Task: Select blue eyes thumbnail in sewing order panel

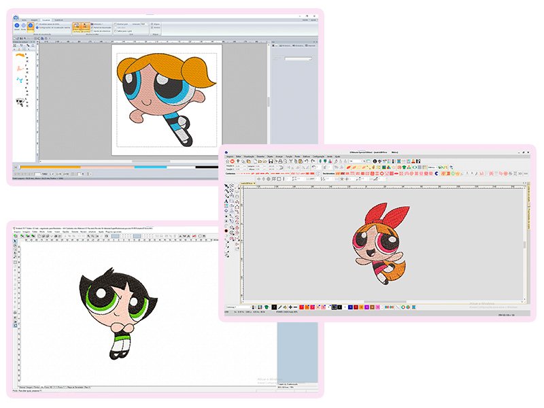Action: (20, 80)
